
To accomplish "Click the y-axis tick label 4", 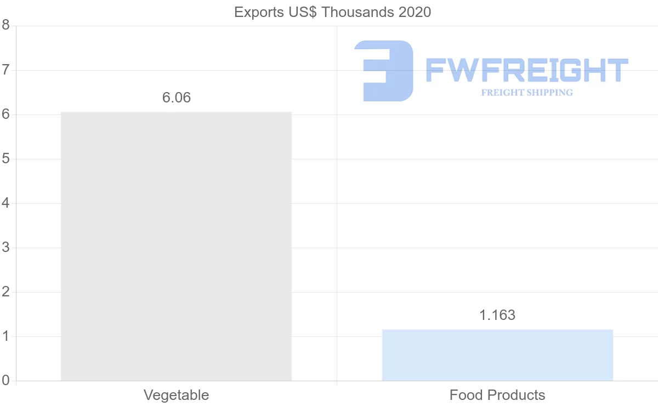I will coord(6,203).
